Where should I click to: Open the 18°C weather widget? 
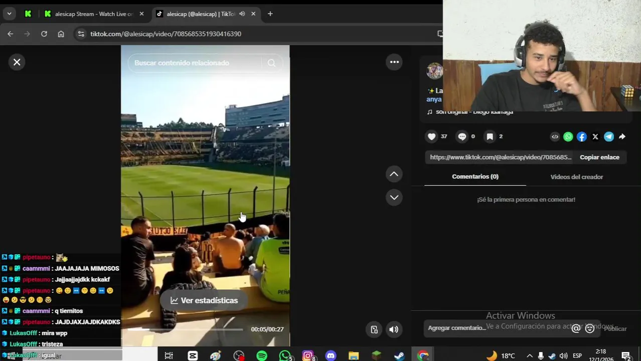click(500, 355)
